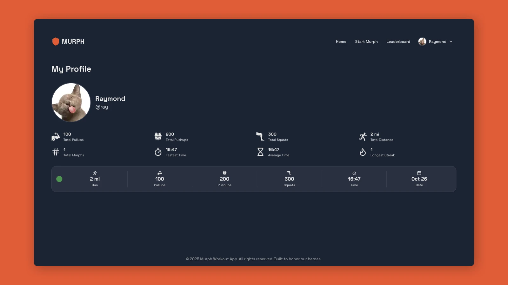Go to the Home page
The height and width of the screenshot is (285, 508).
[341, 41]
